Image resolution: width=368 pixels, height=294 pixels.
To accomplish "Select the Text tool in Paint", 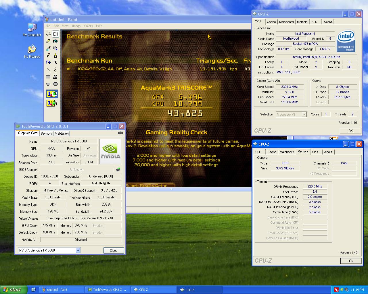I will point(55,63).
